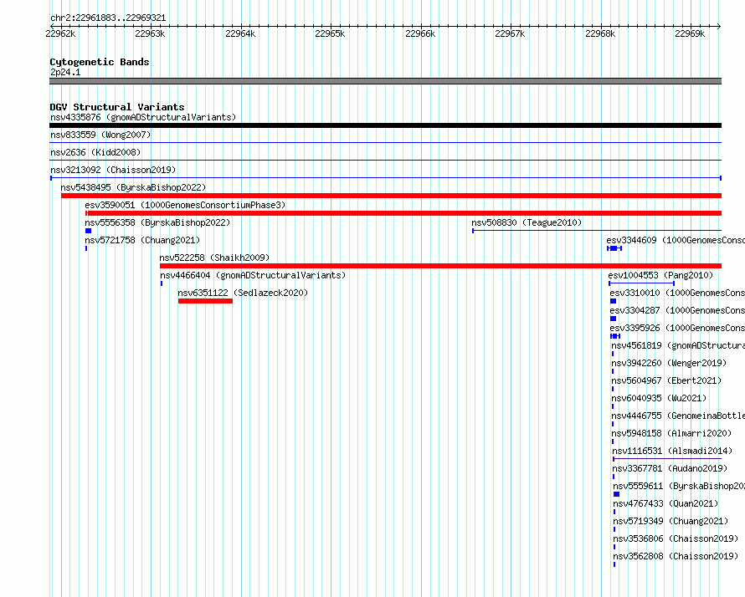Image resolution: width=745 pixels, height=597 pixels.
Task: Click the chr2:22961883..22969321 region label
Action: (108, 18)
